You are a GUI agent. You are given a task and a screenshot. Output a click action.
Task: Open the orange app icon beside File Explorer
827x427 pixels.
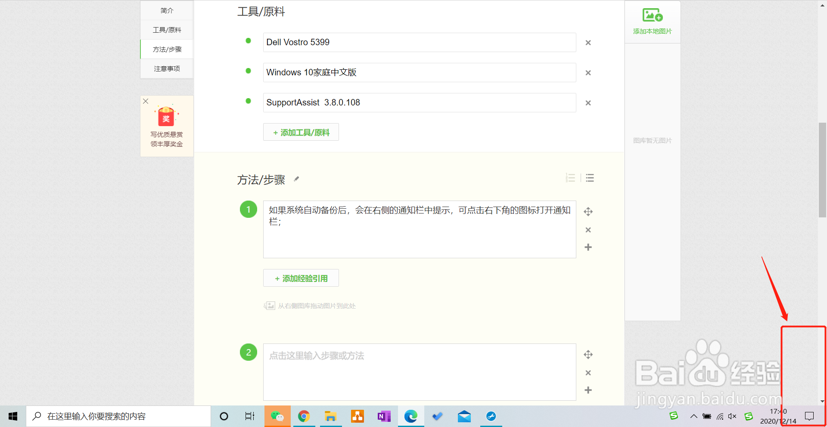pos(358,416)
